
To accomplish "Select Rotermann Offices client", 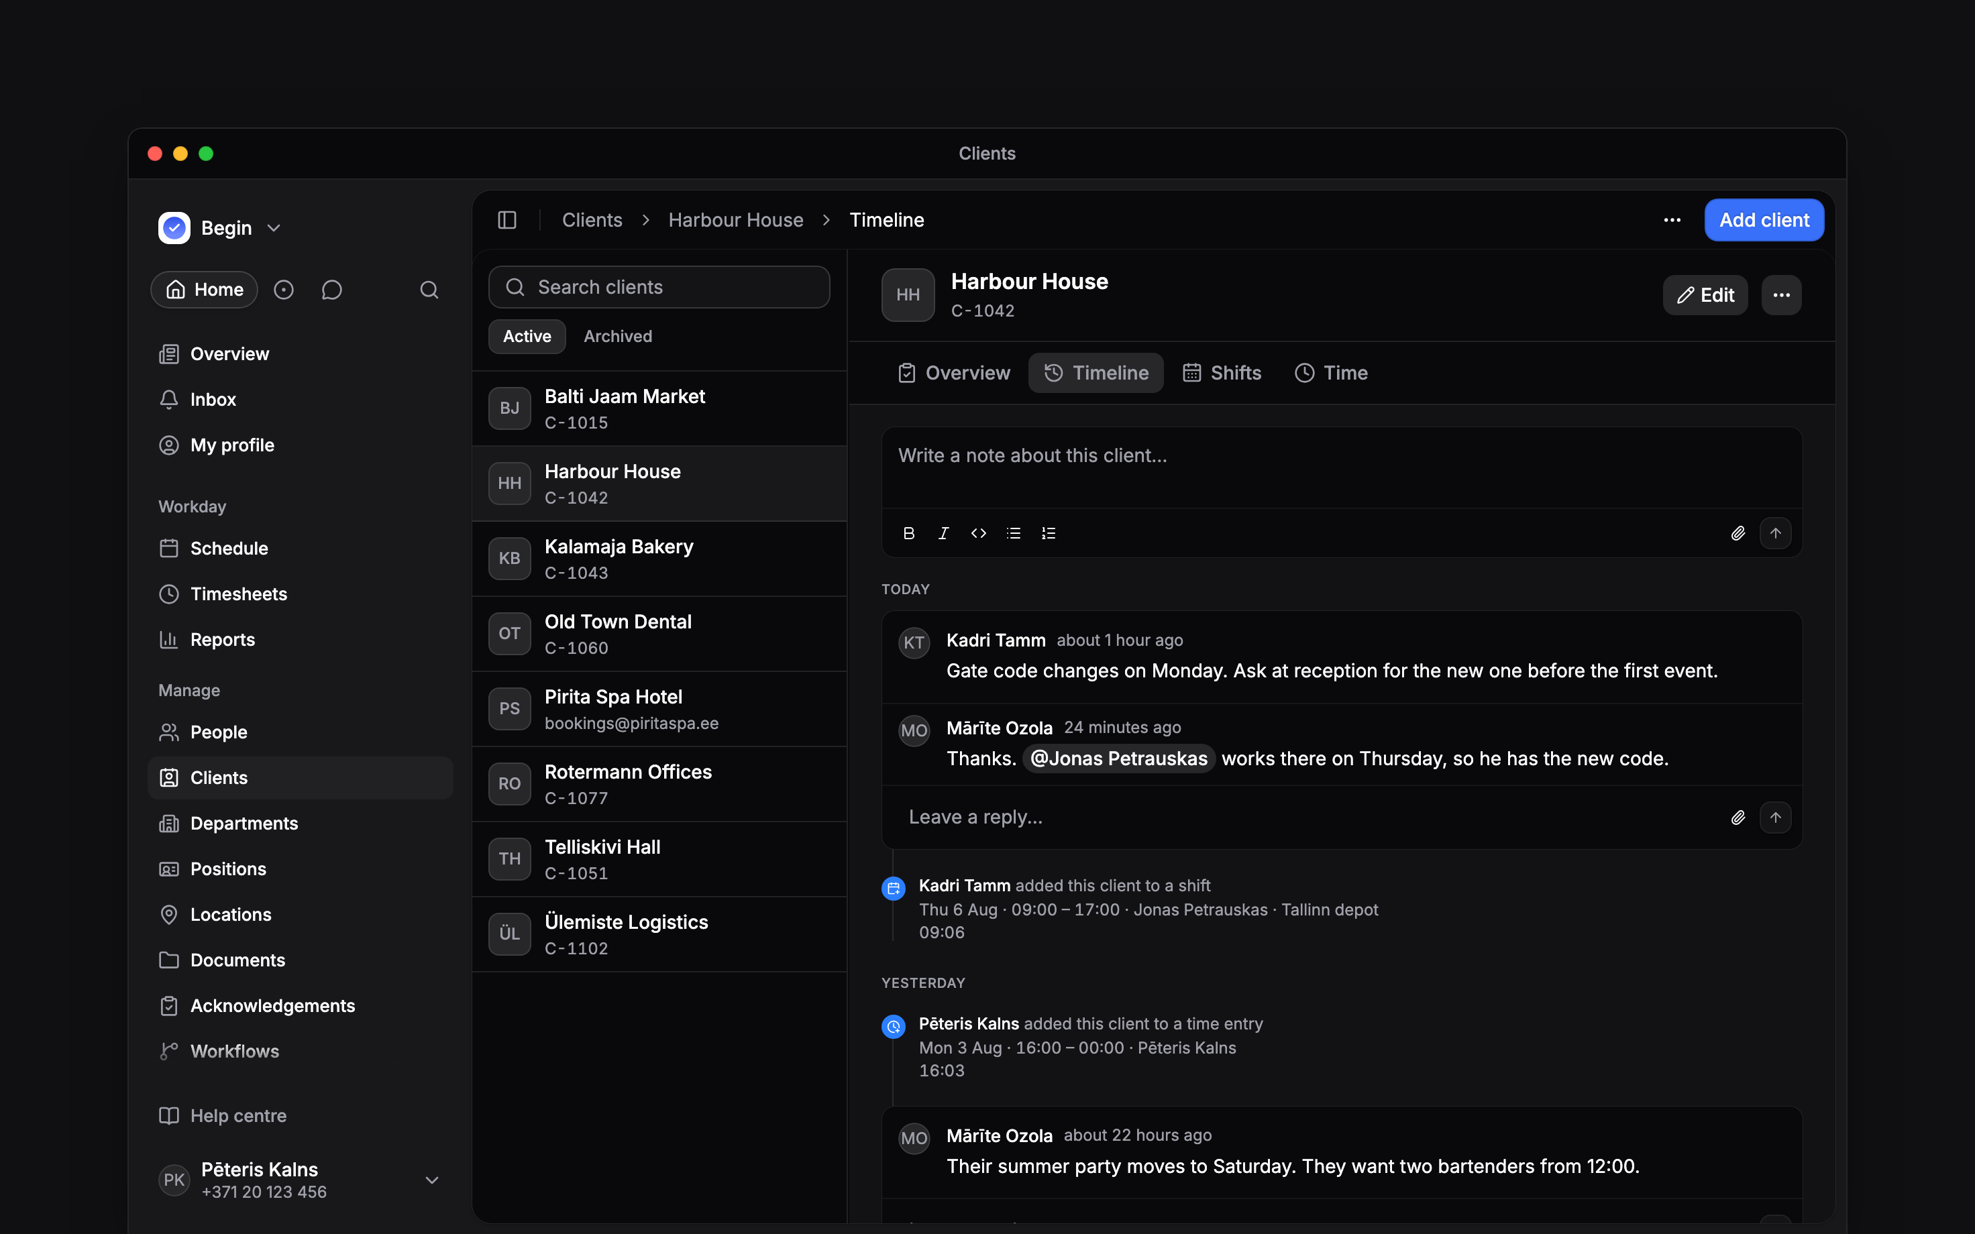I will click(x=659, y=784).
